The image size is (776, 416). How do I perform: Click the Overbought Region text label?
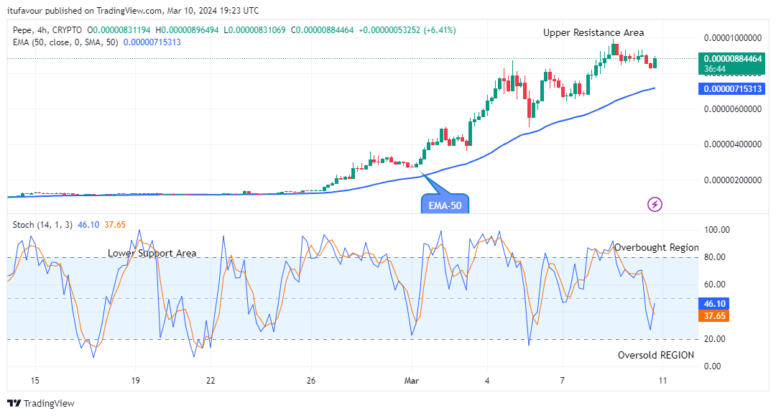(657, 247)
